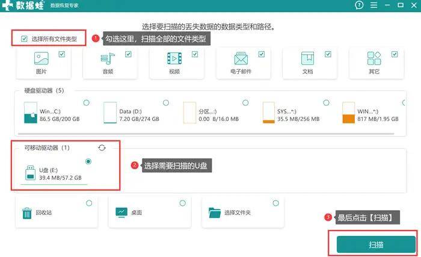Click the U盘 (E:) USB drive icon
This screenshot has width=421, height=257.
click(30, 173)
